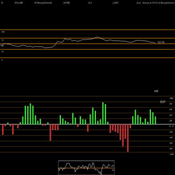175x175 pixels.
Task: Click the 'SI(TM)' header text
Action: tap(66, 3)
